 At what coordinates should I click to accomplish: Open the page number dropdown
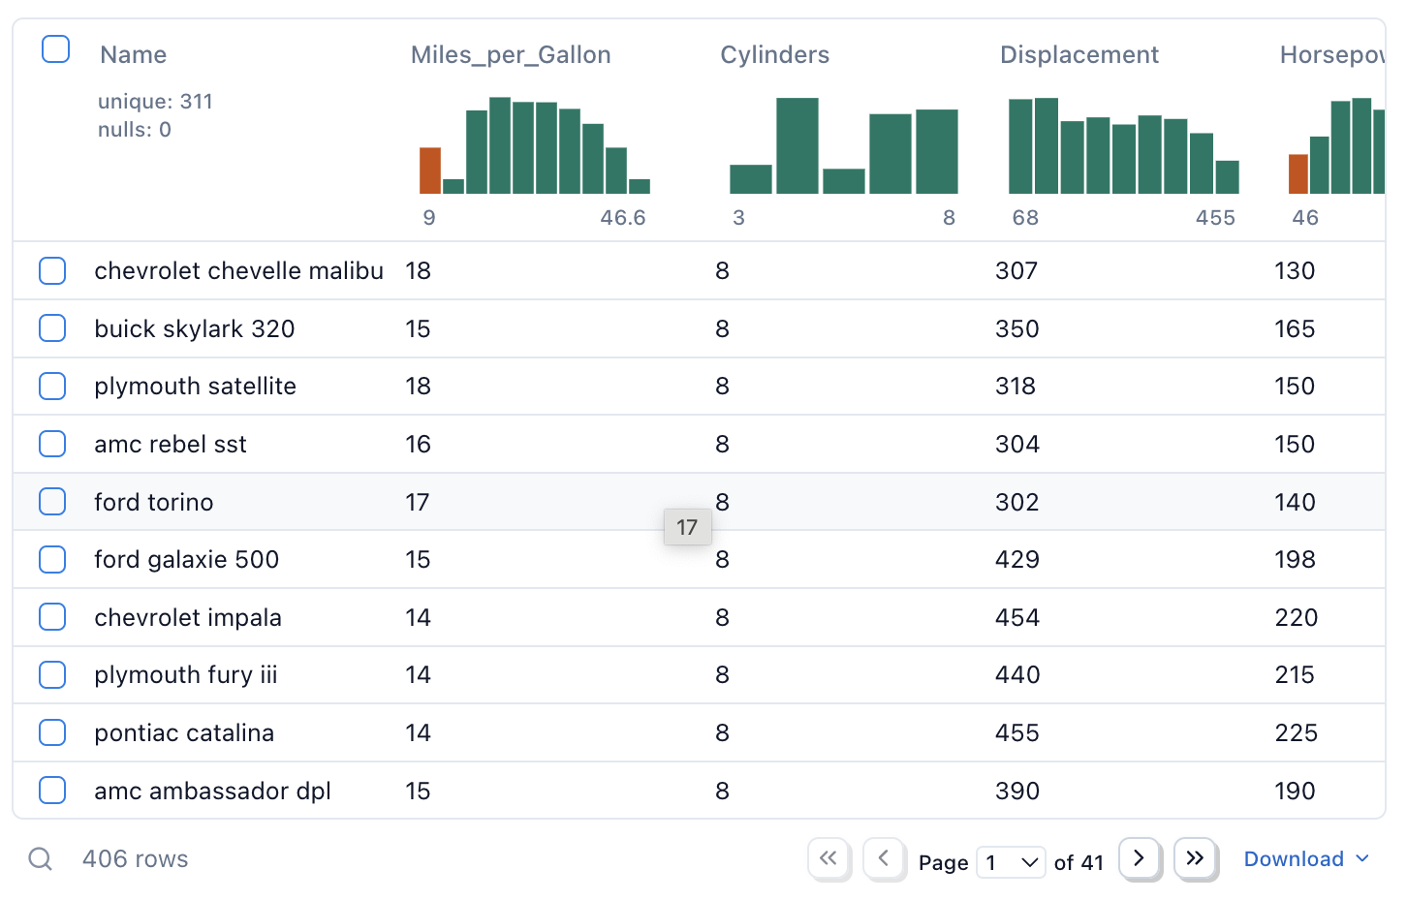[1011, 861]
